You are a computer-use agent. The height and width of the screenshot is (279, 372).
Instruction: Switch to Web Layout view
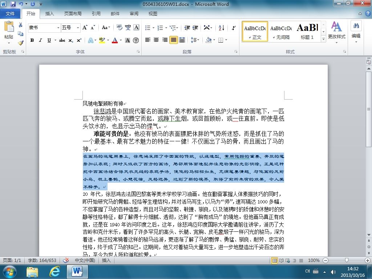288,260
